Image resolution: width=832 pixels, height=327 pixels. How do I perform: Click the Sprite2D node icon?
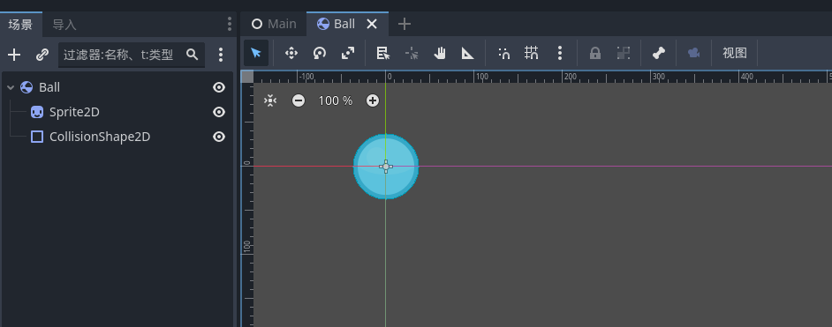point(37,112)
